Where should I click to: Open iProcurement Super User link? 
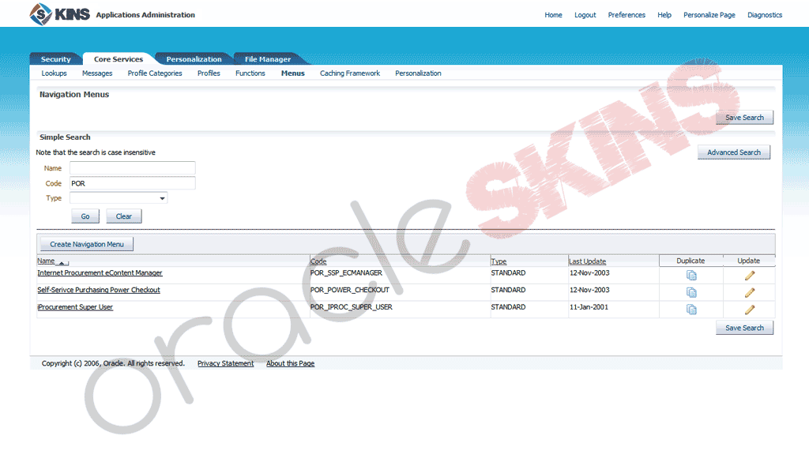75,307
